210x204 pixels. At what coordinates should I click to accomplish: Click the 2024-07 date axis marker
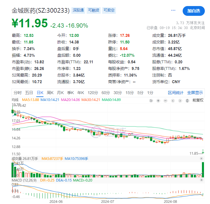(x=108, y=201)
